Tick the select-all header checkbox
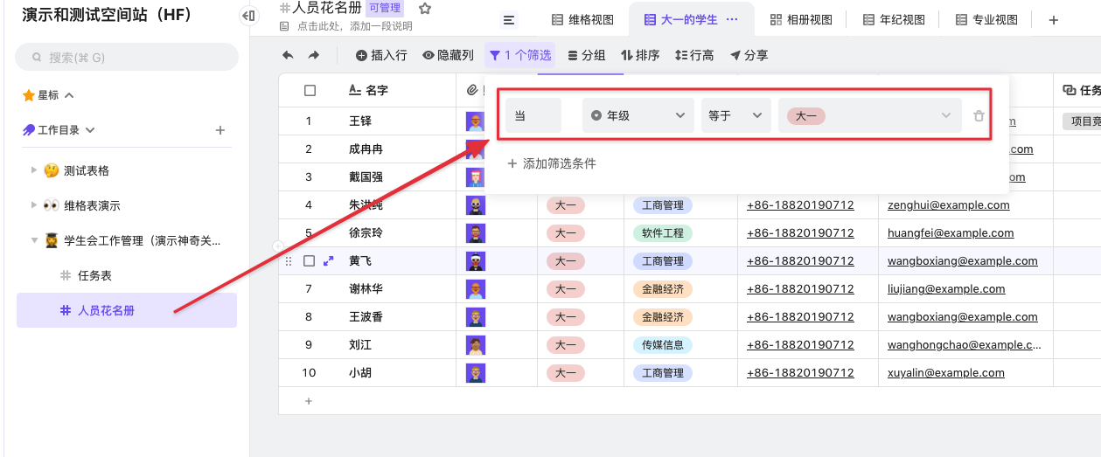The width and height of the screenshot is (1101, 457). [310, 90]
